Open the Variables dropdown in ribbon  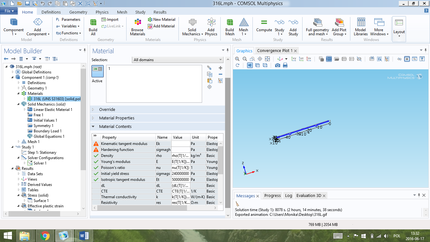tap(68, 26)
